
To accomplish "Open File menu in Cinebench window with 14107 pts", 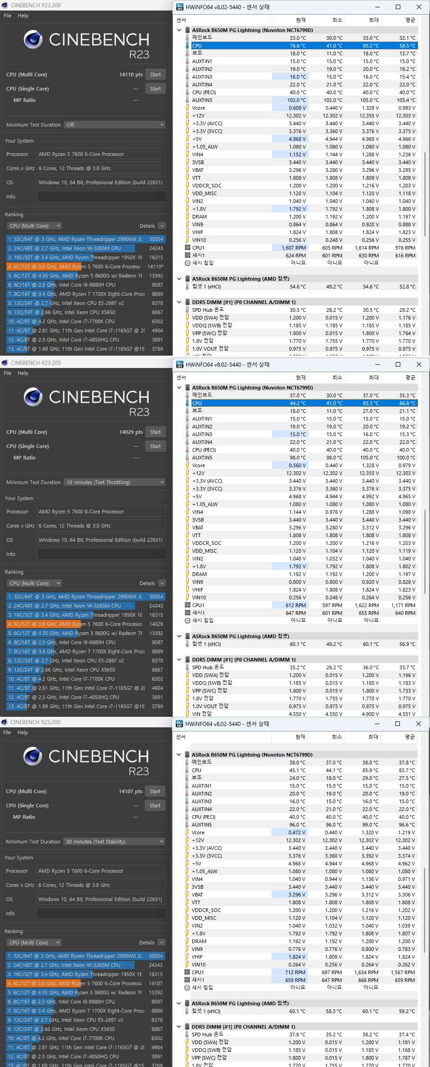I will click(x=7, y=732).
